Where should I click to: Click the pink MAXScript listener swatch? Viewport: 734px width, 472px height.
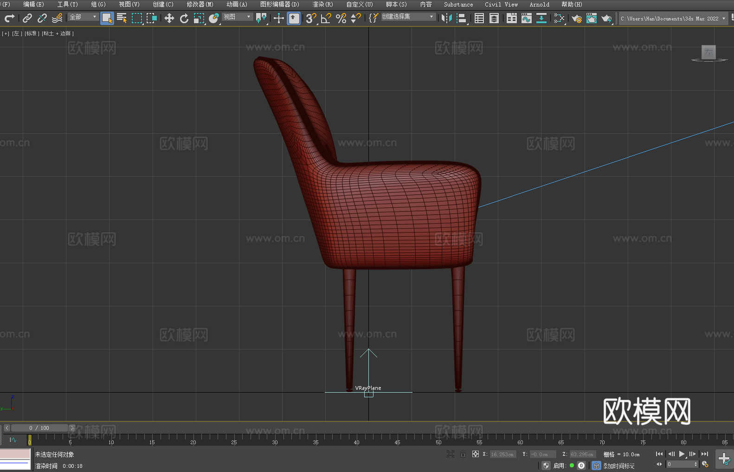click(x=15, y=454)
